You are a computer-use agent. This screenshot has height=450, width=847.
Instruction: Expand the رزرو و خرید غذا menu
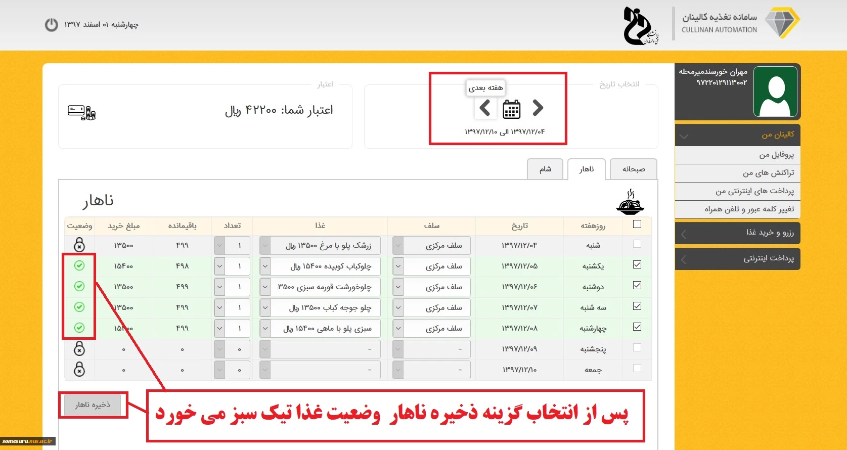(x=737, y=233)
